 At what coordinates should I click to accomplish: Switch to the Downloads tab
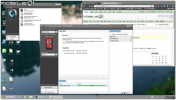pos(62,81)
